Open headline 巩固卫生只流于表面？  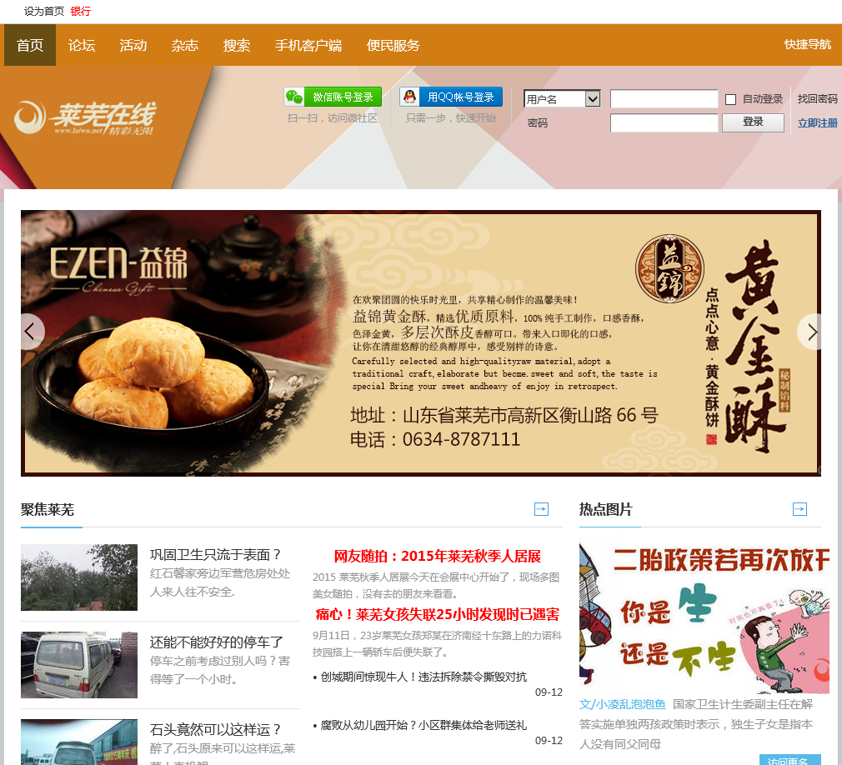click(x=216, y=554)
